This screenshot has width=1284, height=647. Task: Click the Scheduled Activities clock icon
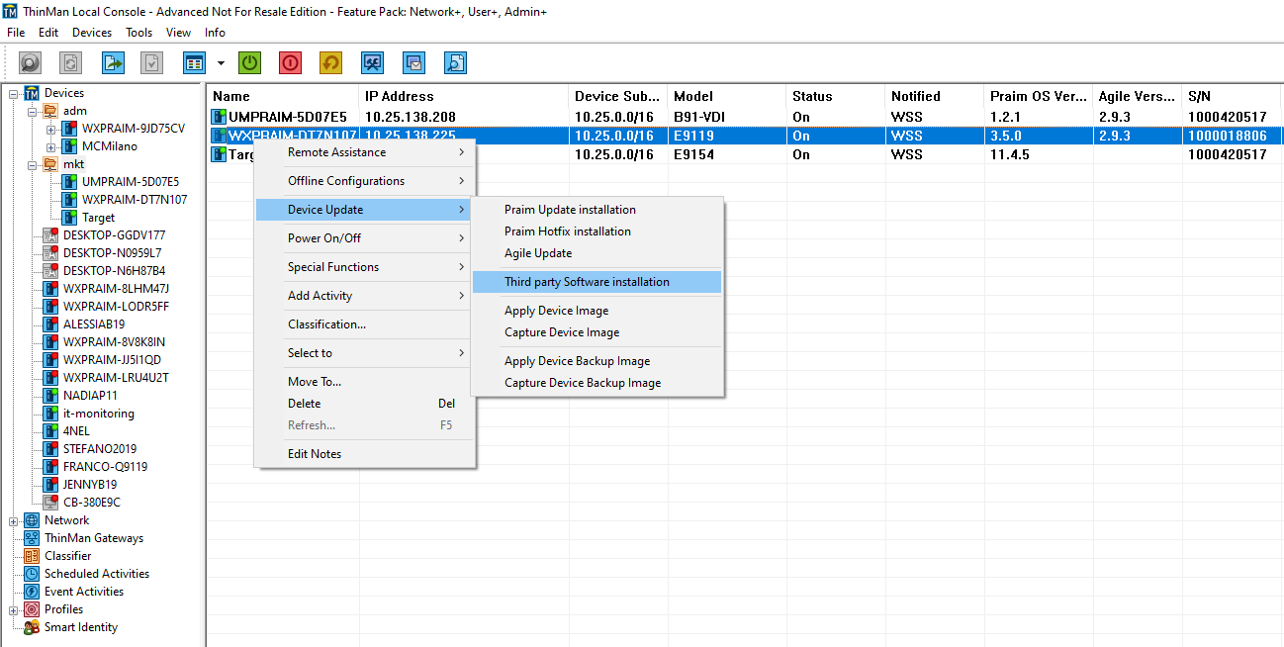tap(32, 574)
